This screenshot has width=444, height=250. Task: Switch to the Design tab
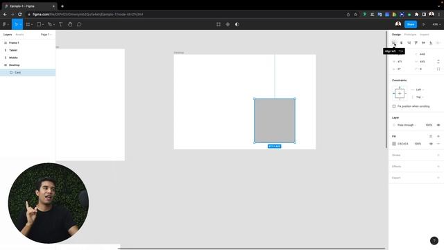(x=396, y=35)
